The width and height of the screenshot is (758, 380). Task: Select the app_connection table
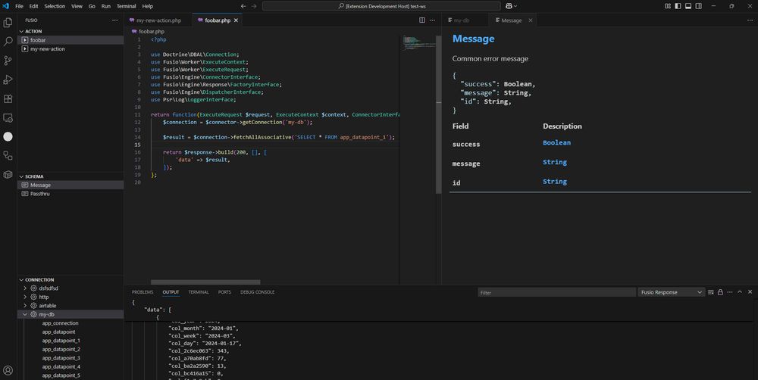coord(60,323)
